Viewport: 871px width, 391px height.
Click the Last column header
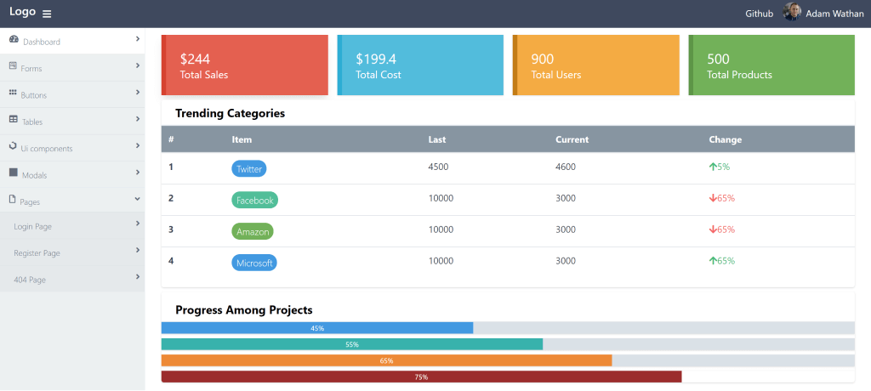click(437, 139)
